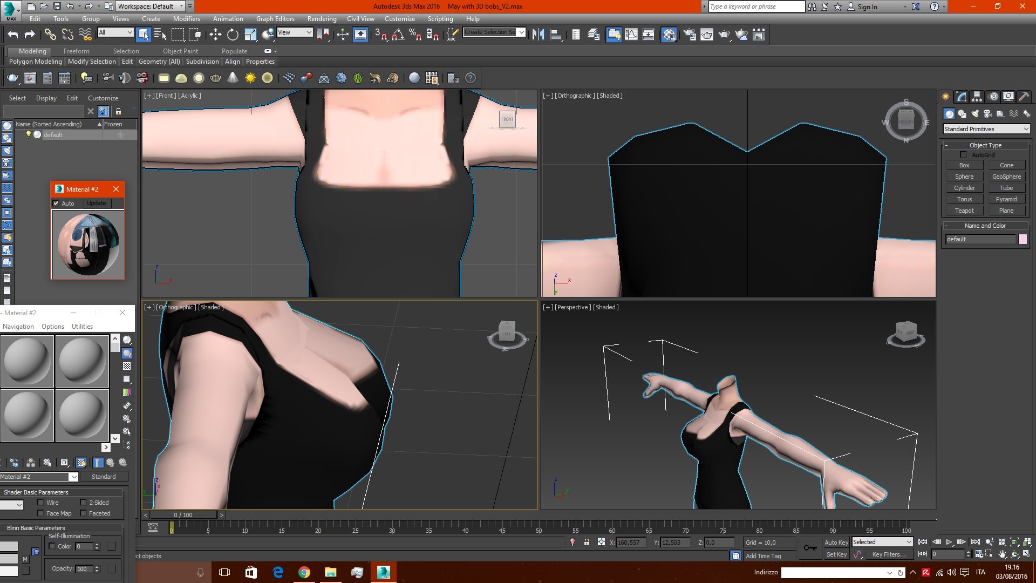
Task: Open the Graph Editors menu
Action: coord(275,19)
